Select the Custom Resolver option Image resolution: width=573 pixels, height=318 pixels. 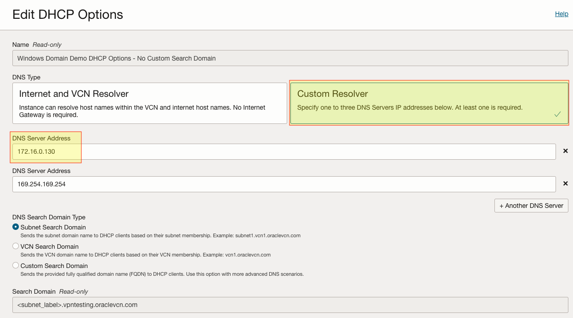point(429,103)
